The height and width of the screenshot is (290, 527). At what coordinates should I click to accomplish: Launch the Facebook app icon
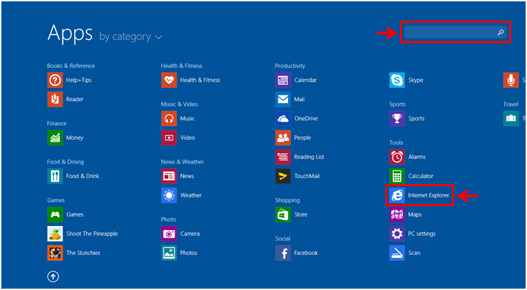(282, 253)
